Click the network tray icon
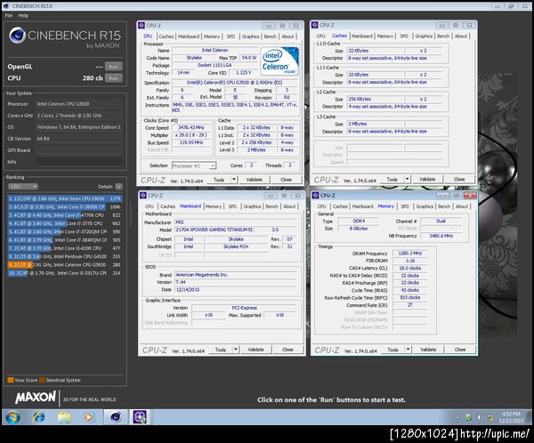Screen dimensions: 534x443 coord(490,417)
